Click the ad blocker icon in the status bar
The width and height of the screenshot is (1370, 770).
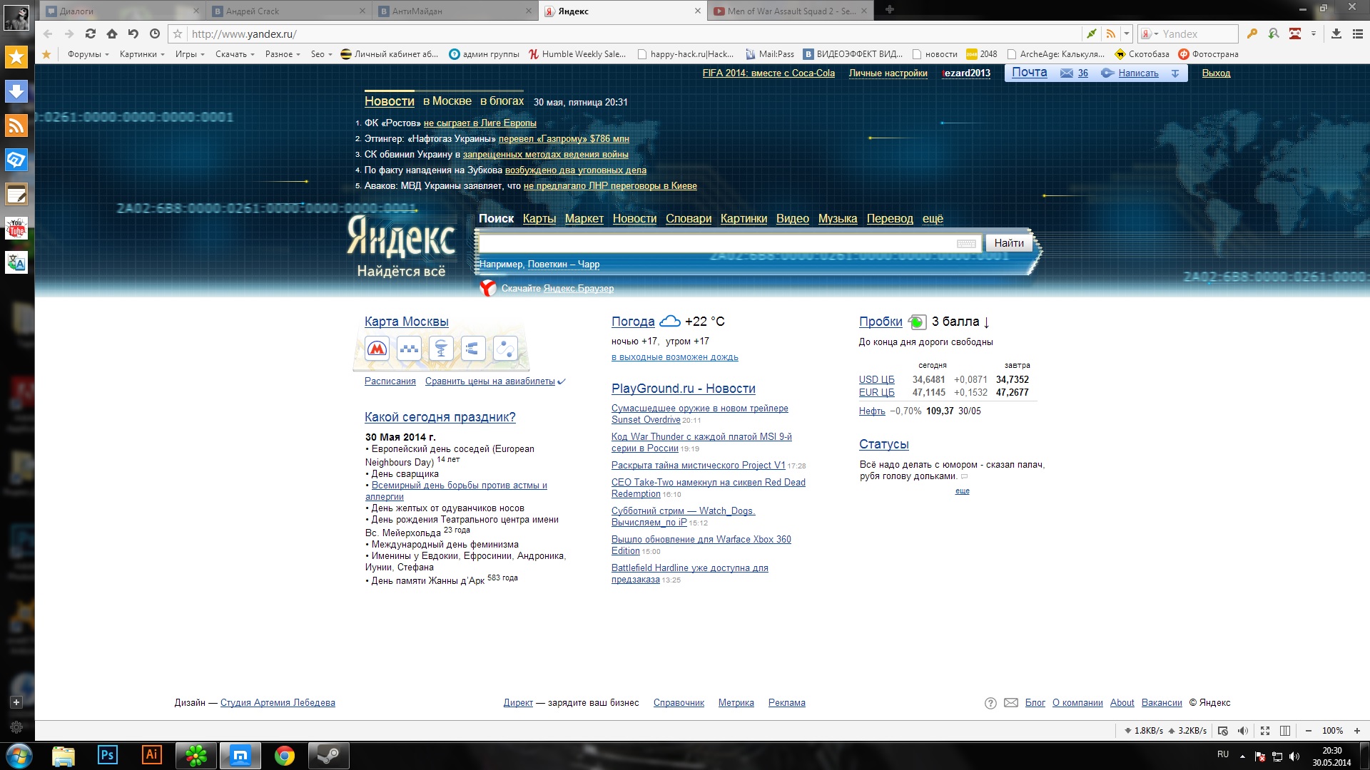tap(1223, 731)
